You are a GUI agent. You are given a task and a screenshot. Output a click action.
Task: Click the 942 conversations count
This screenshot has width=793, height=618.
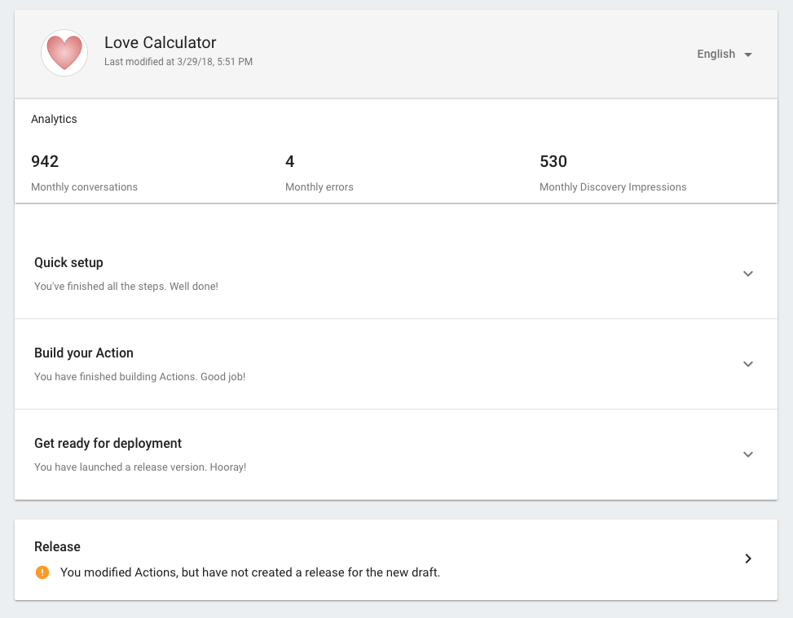[x=45, y=161]
